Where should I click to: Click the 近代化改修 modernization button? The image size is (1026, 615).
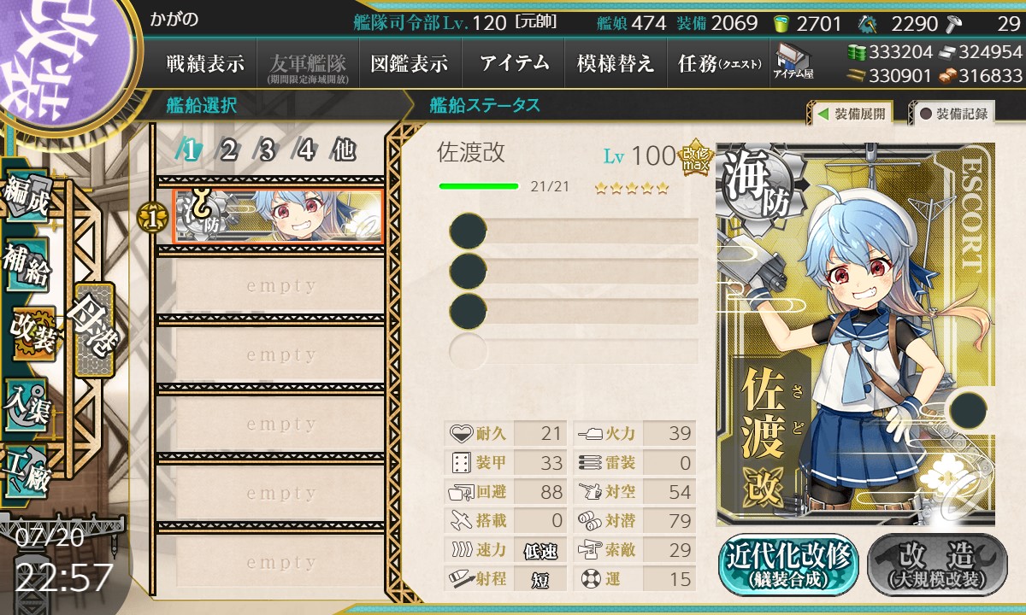[789, 565]
